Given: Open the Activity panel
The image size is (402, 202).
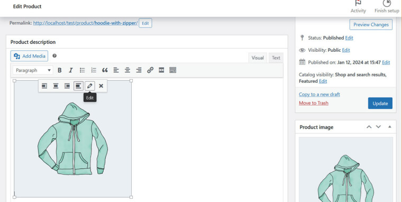Looking at the screenshot, I should click(358, 7).
